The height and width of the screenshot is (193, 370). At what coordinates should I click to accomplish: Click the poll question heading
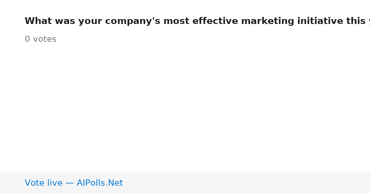click(197, 21)
